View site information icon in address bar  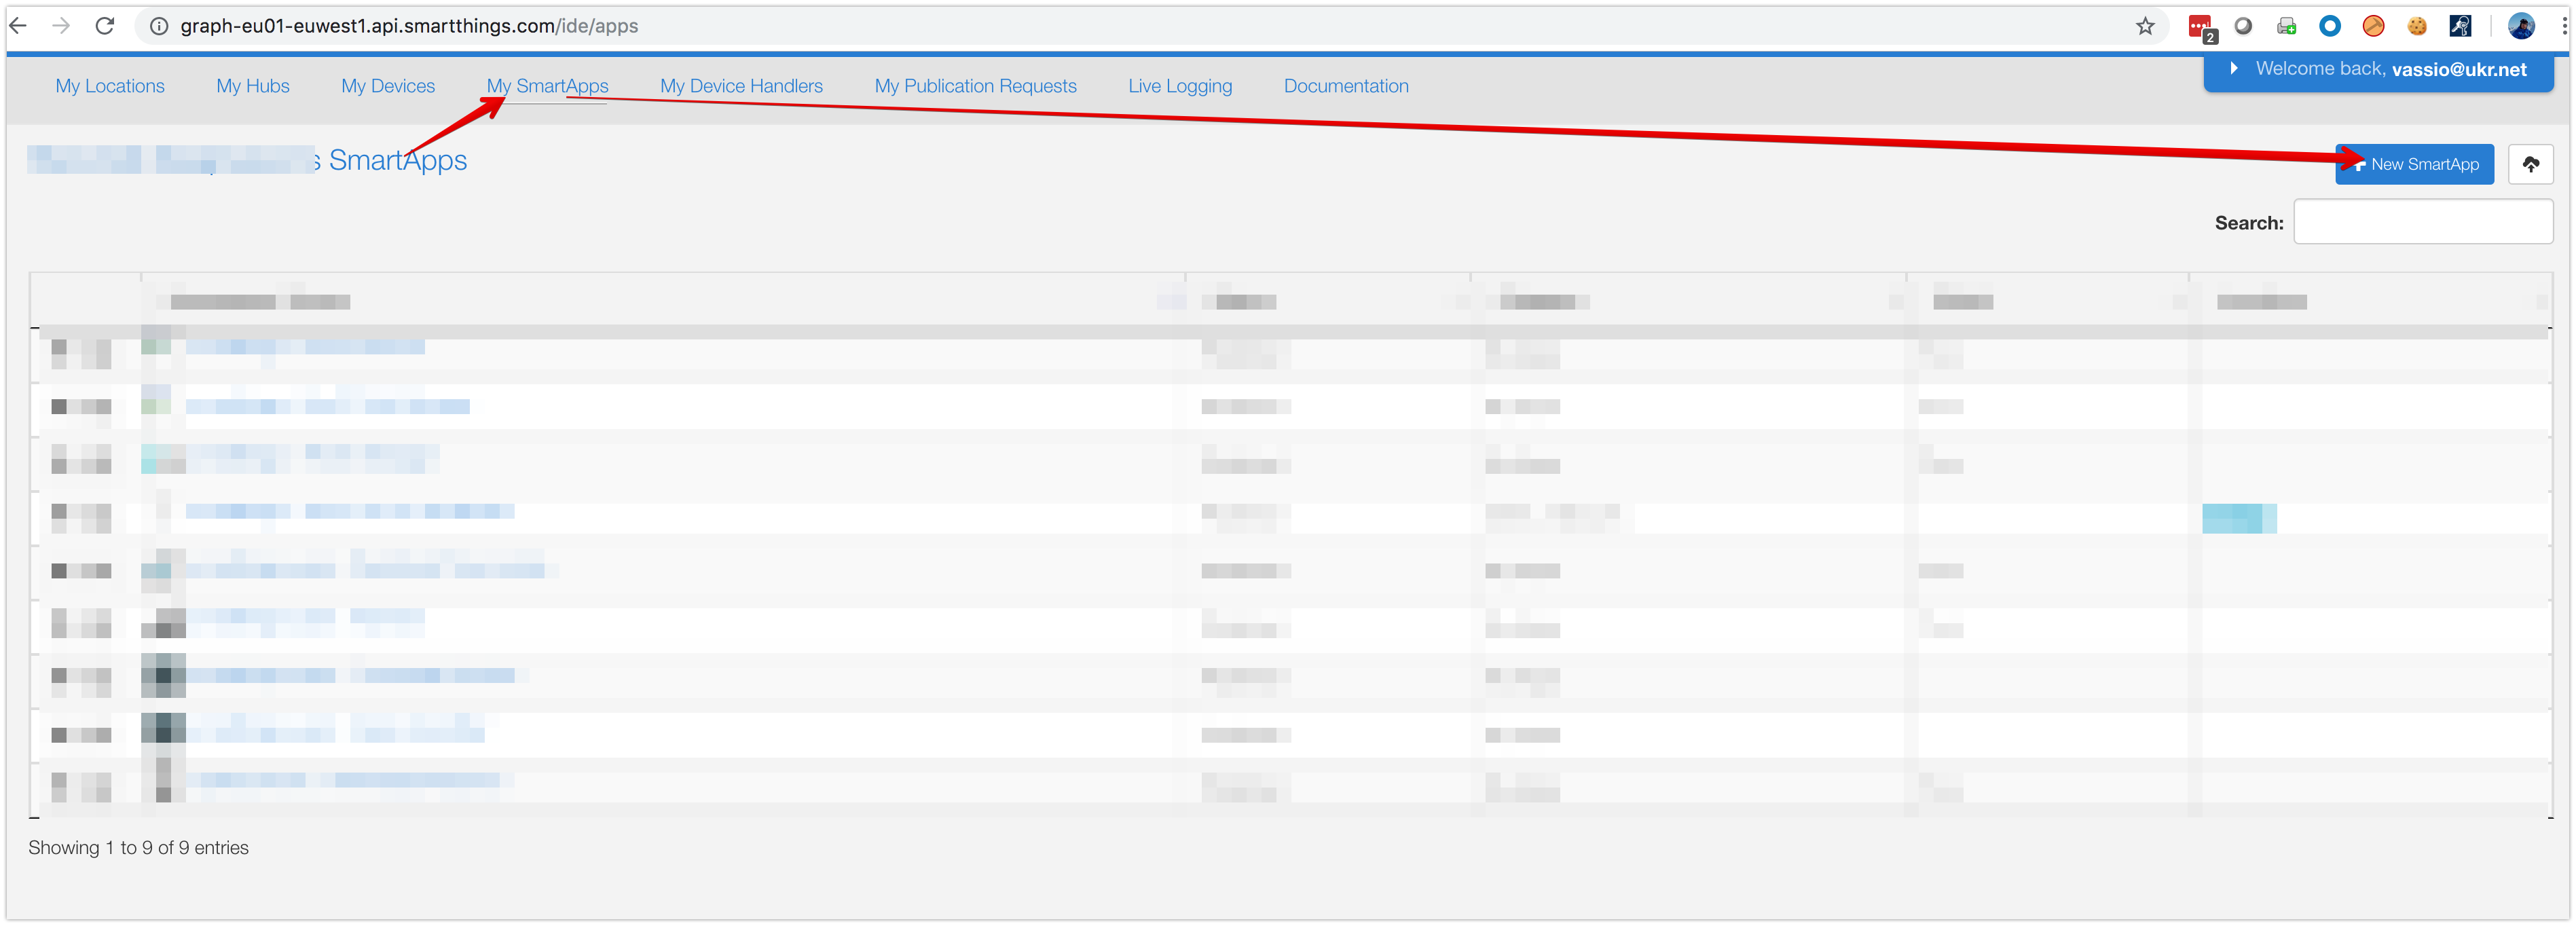[x=159, y=26]
